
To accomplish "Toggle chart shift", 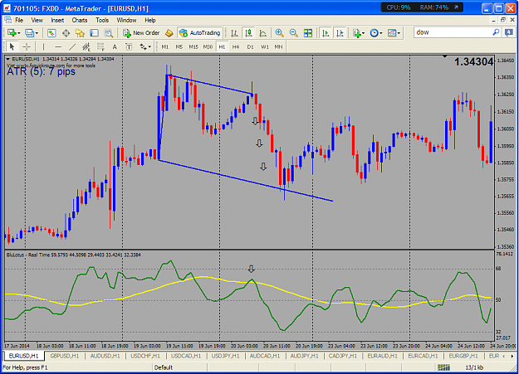I will pos(340,32).
